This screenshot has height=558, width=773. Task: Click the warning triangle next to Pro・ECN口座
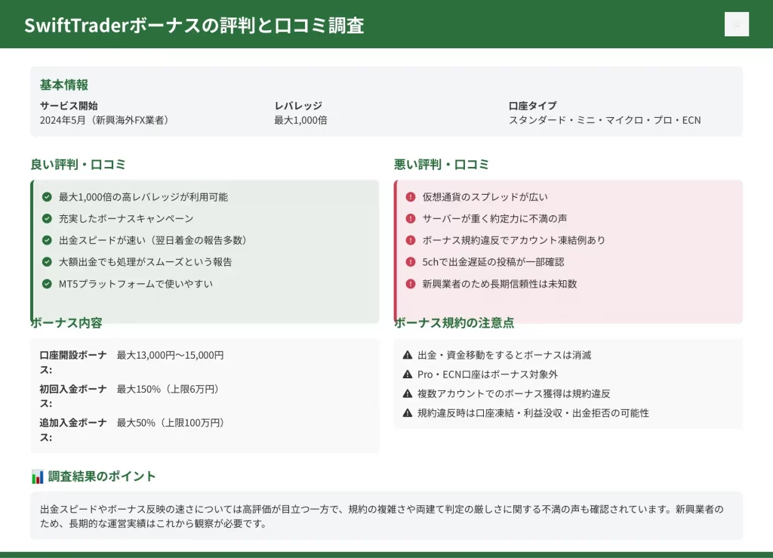point(408,375)
